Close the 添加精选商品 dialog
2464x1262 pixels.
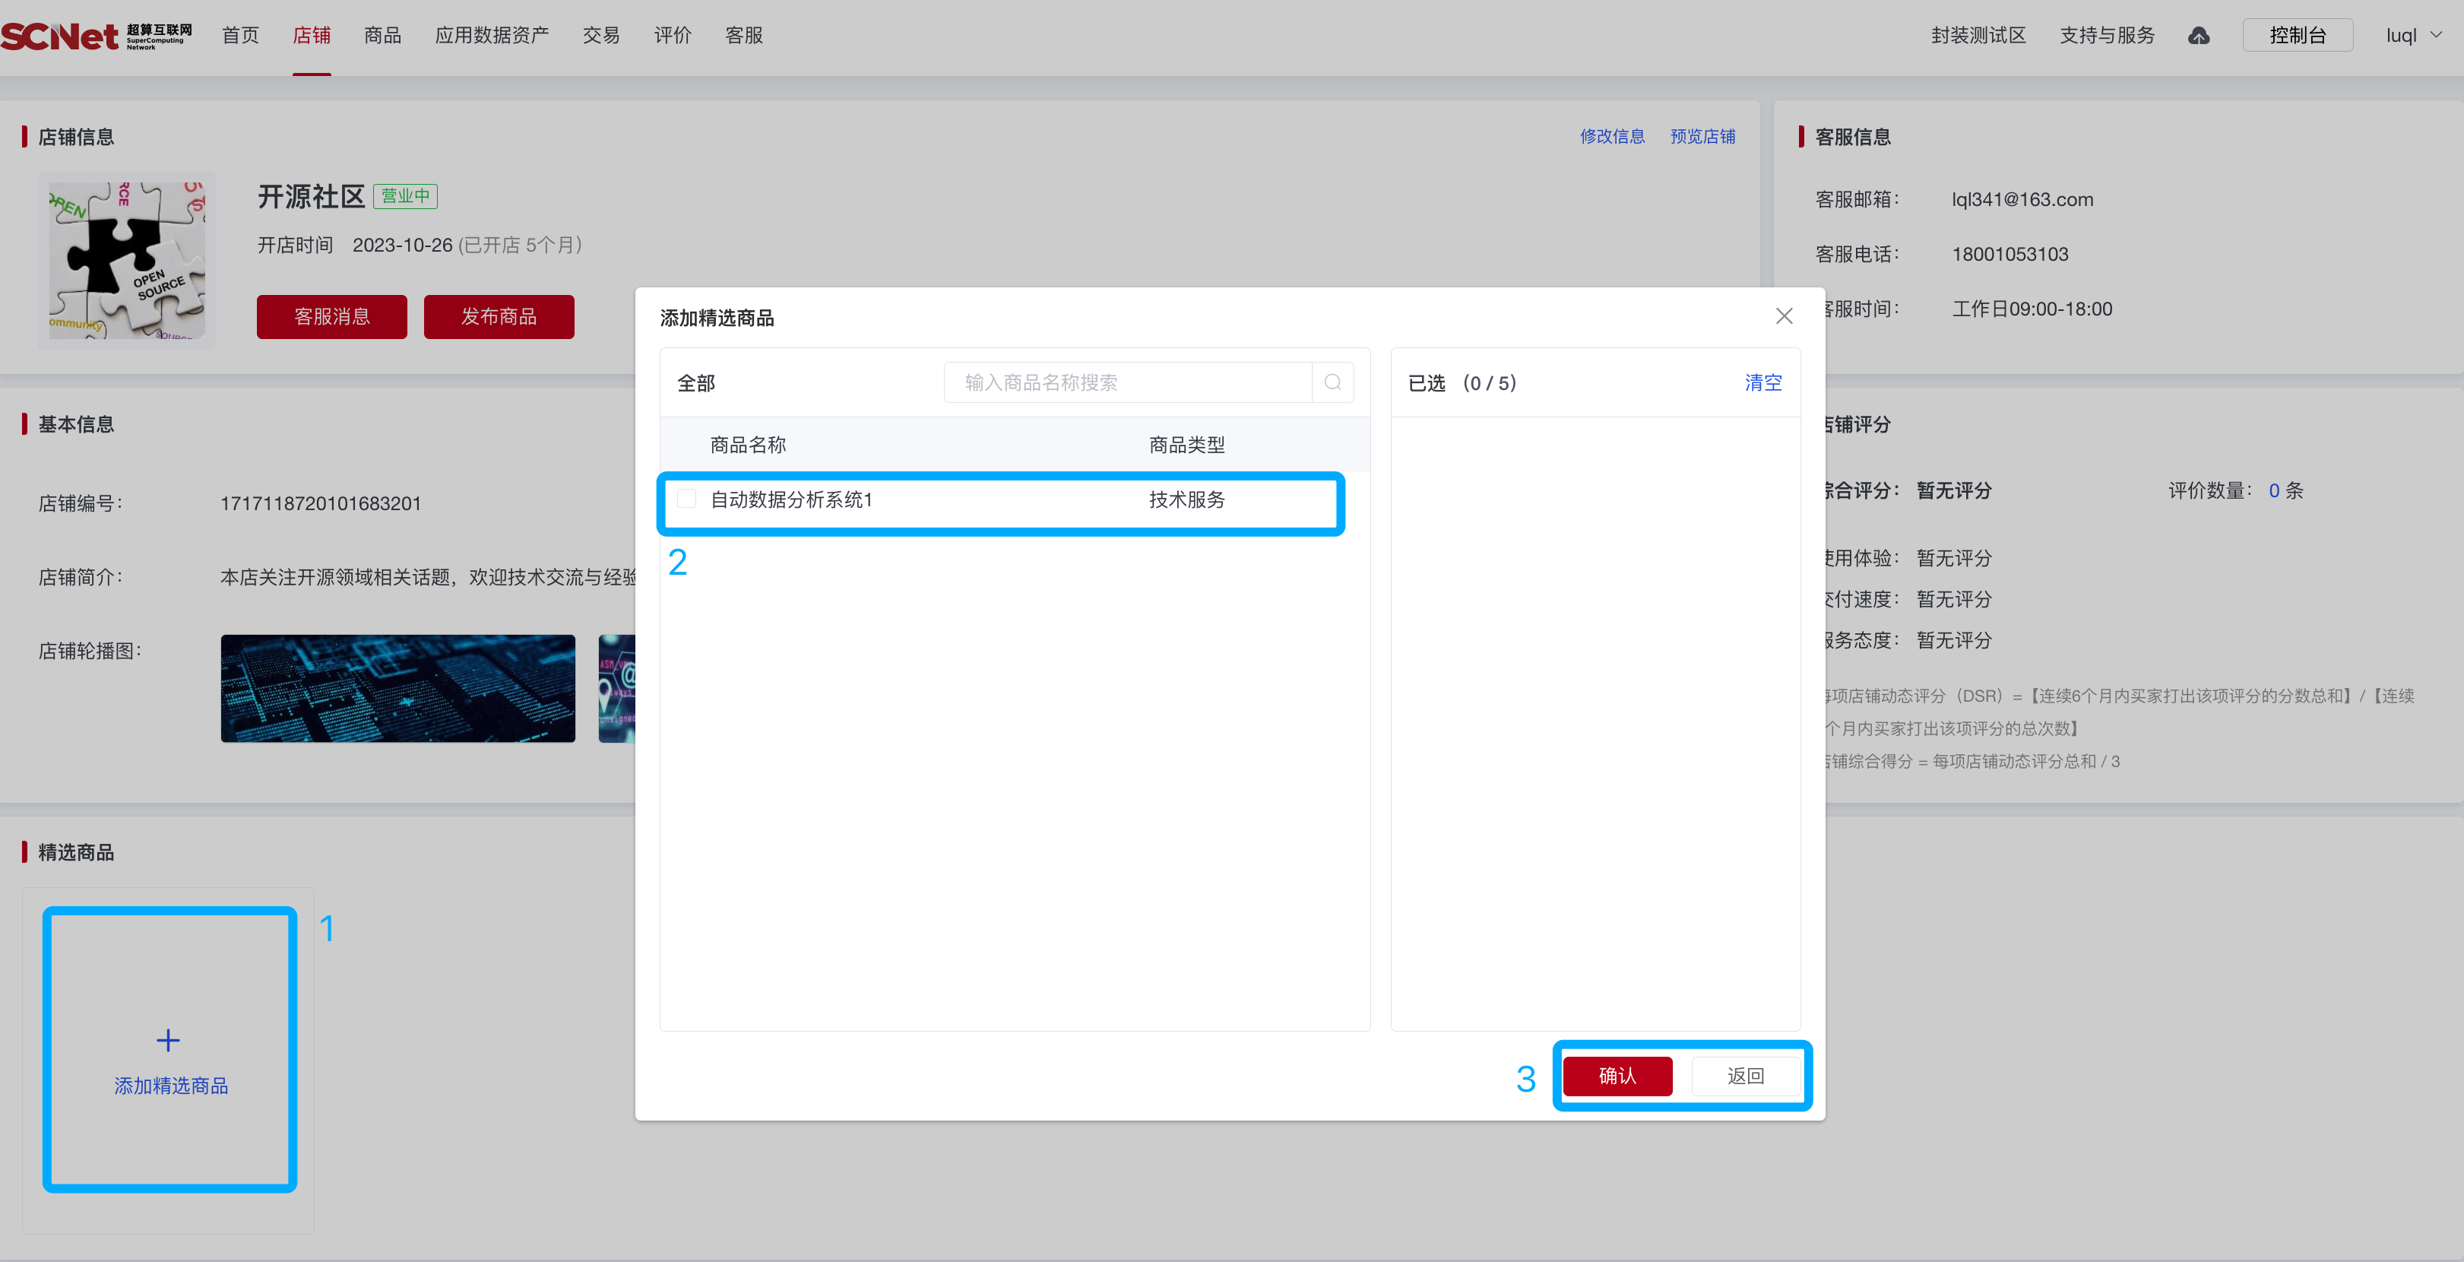[x=1783, y=315]
